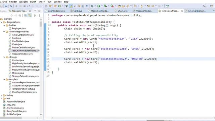
Task: Expand the test folder
Action: point(1,98)
